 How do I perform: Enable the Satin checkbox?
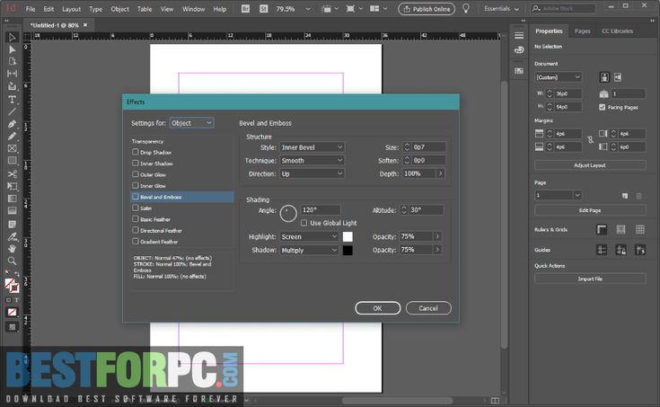point(135,208)
